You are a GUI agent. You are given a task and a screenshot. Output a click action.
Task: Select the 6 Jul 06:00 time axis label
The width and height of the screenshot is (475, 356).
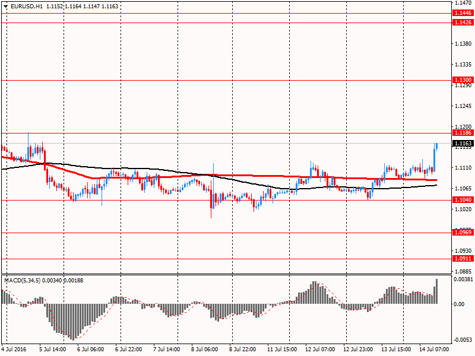coord(91,349)
